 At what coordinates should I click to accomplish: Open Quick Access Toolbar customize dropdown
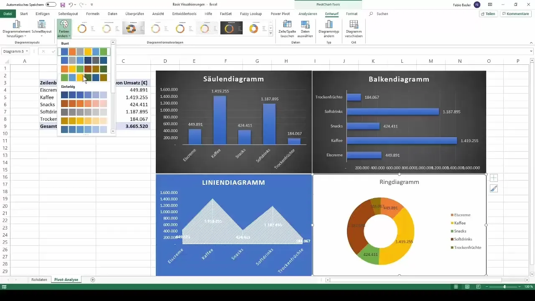pos(92,4)
